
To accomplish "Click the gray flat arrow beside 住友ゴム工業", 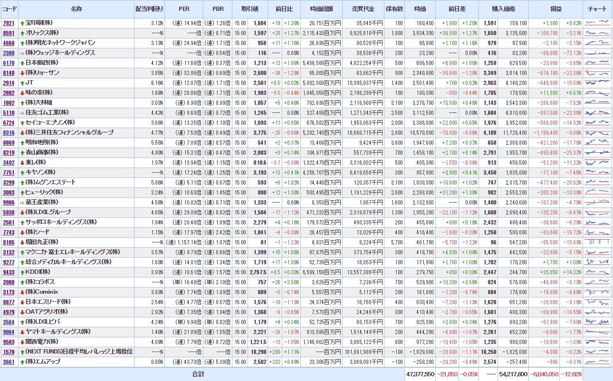I will [x=22, y=113].
